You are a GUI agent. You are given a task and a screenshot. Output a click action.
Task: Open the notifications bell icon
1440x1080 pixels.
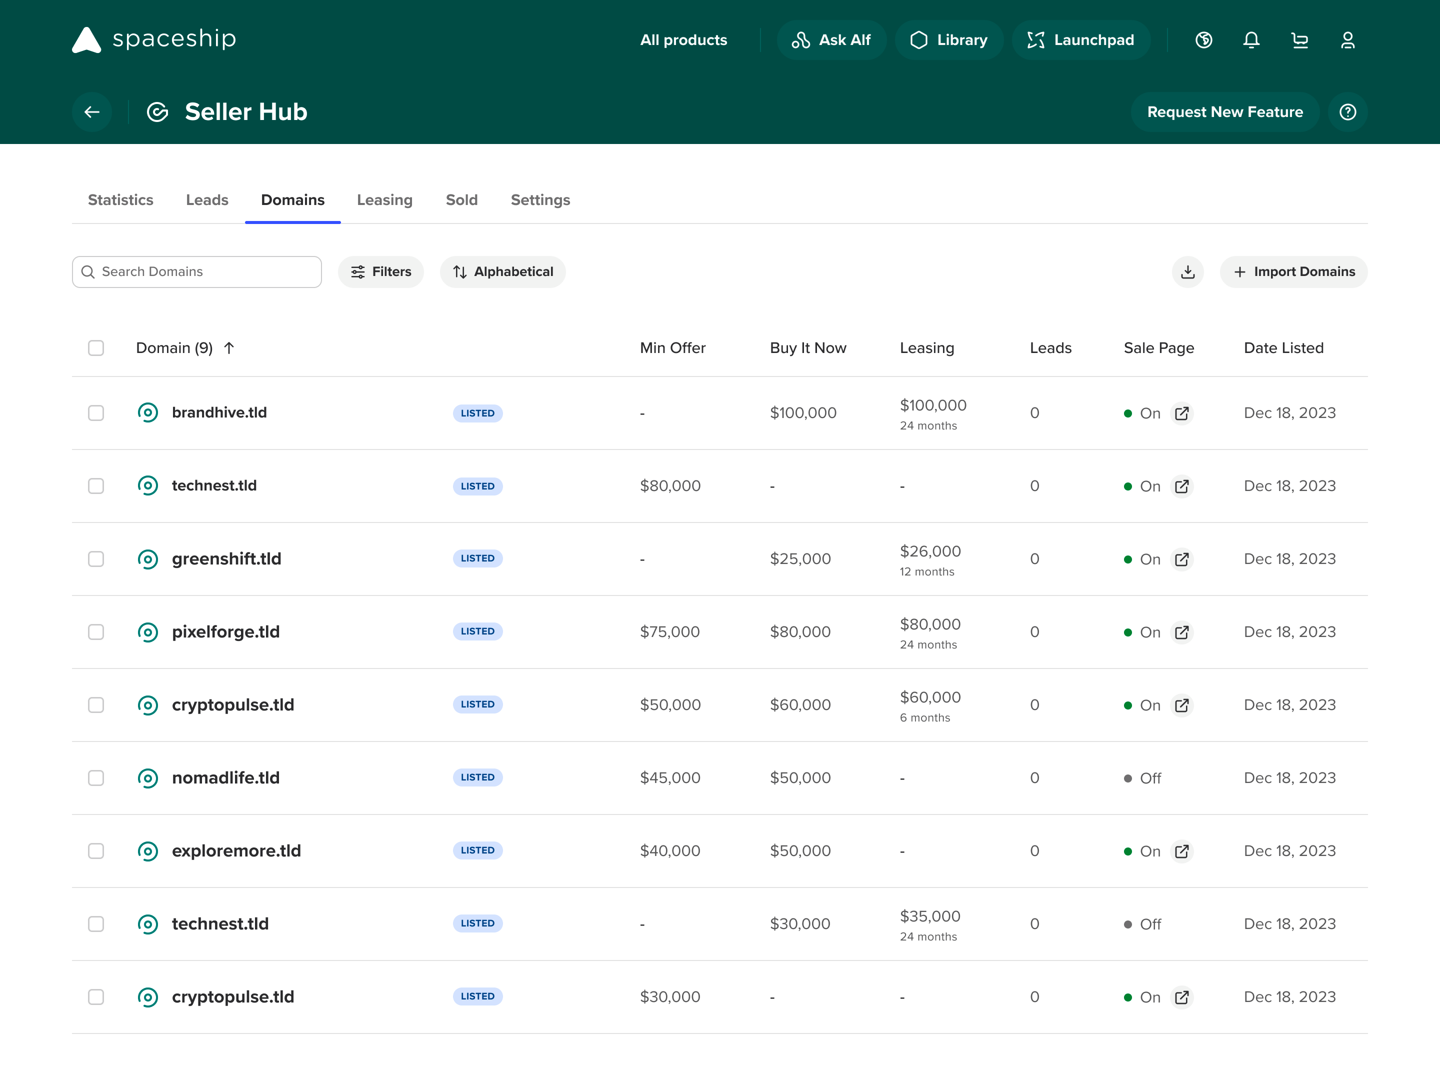pos(1250,40)
